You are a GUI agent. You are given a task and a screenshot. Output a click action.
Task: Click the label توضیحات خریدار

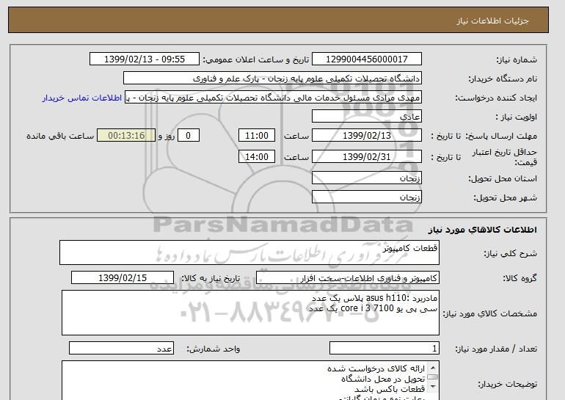(x=507, y=385)
